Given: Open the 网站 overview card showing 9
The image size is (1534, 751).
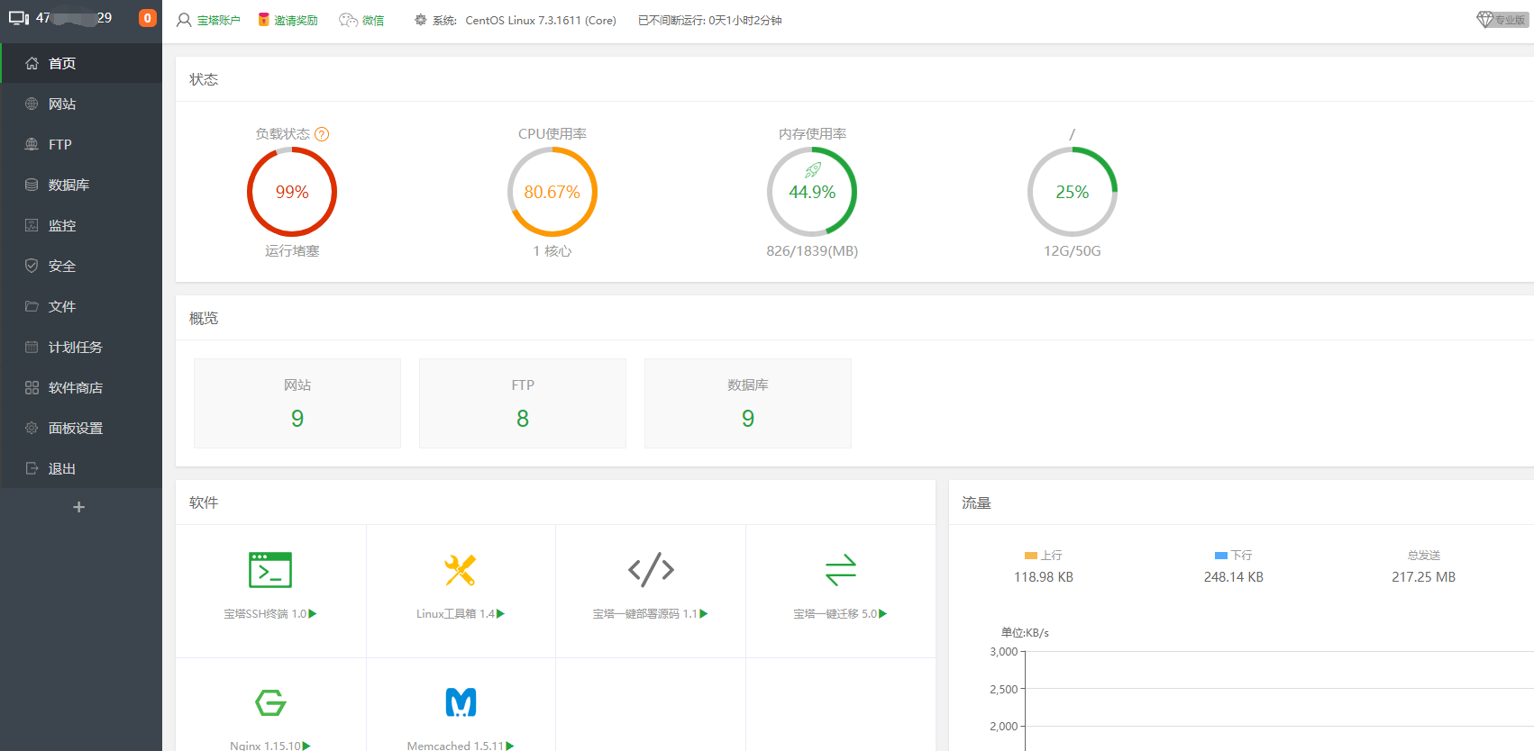Looking at the screenshot, I should coord(297,403).
